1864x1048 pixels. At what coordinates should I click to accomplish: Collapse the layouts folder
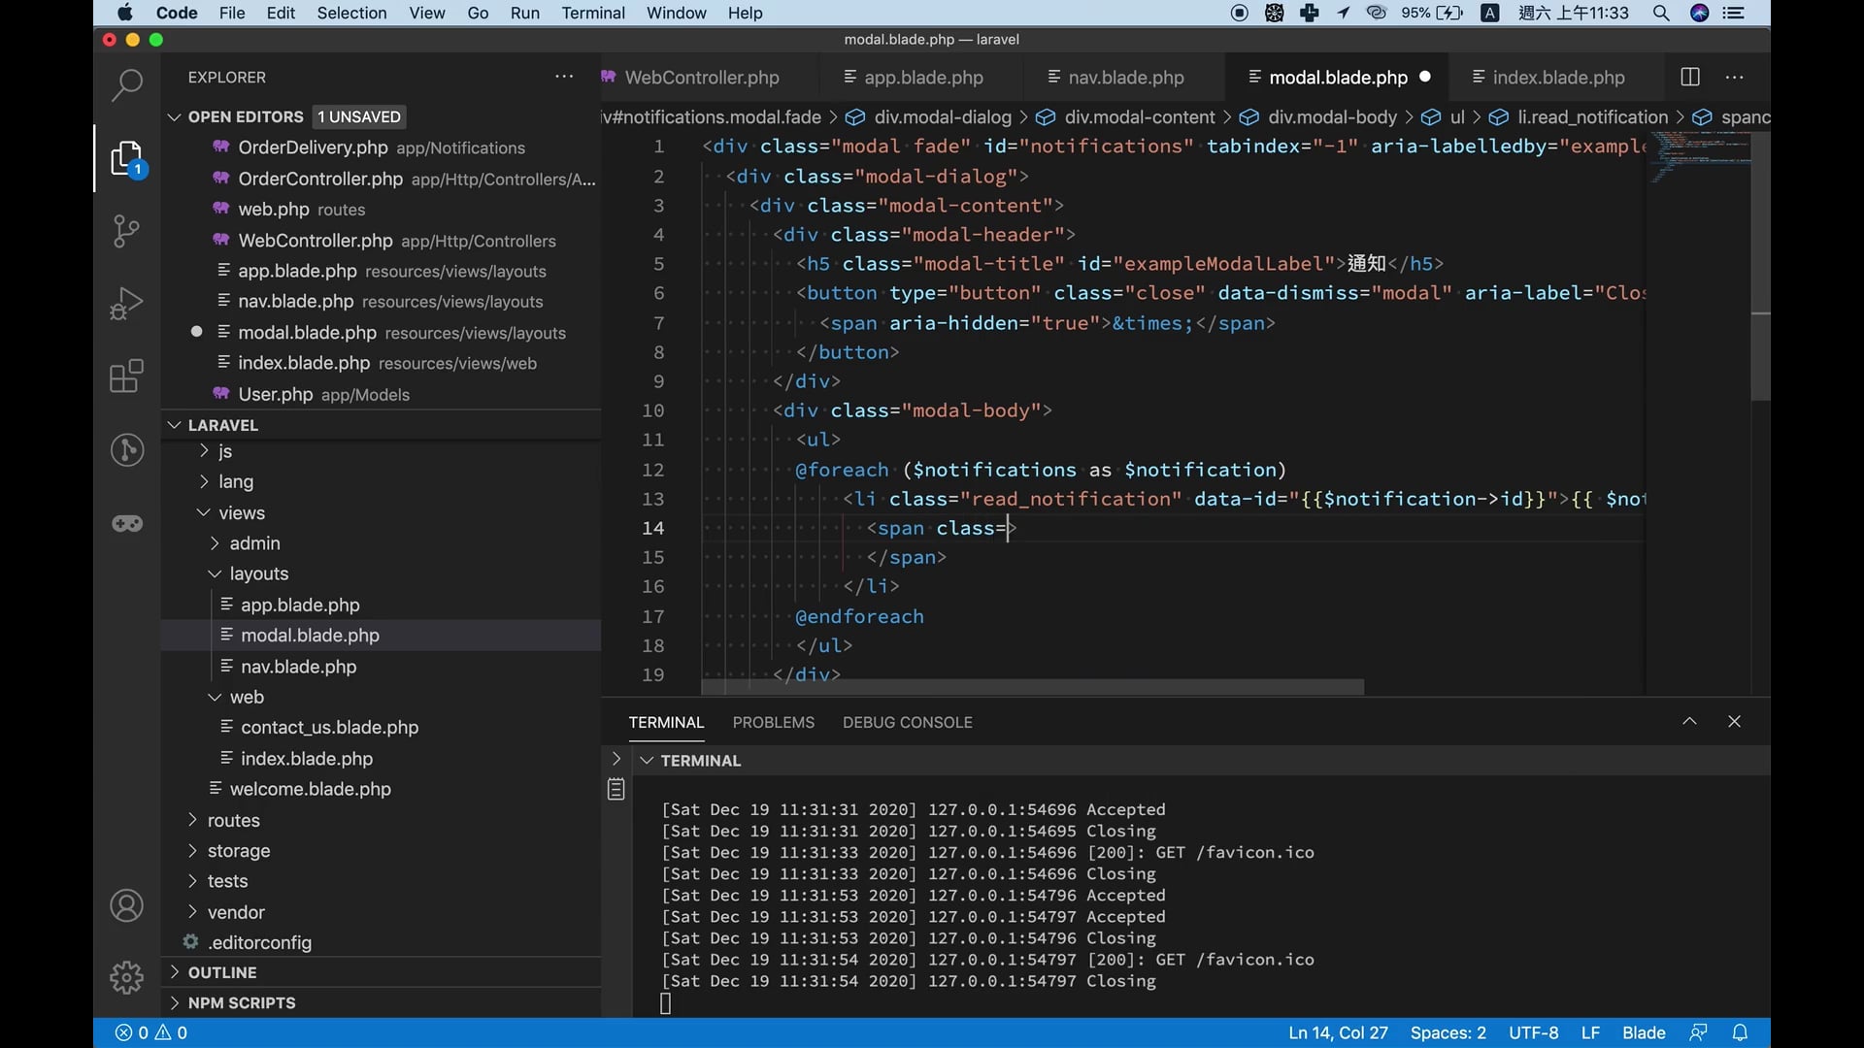pyautogui.click(x=258, y=573)
